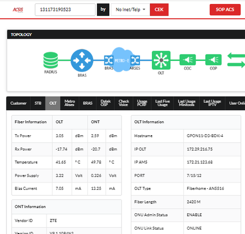Switch to the Customer tab

[x=18, y=103]
